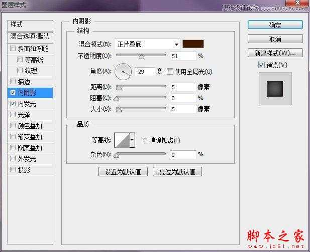This screenshot has width=310, height=252.
Task: Close the 图层样式 dialog
Action: click(297, 3)
